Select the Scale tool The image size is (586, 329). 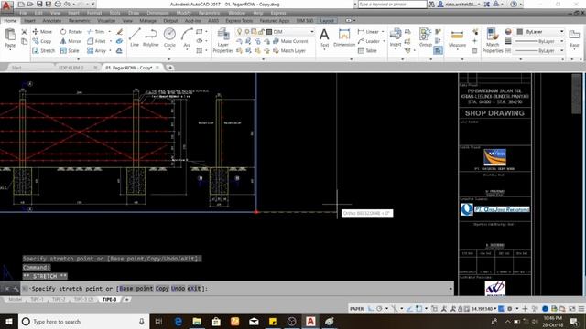70,51
